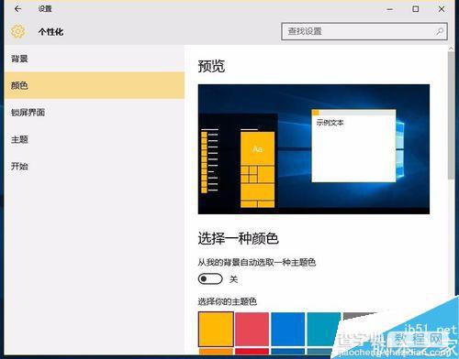Open the 锁屏界面 settings page
Image resolution: width=459 pixels, height=359 pixels.
click(95, 113)
